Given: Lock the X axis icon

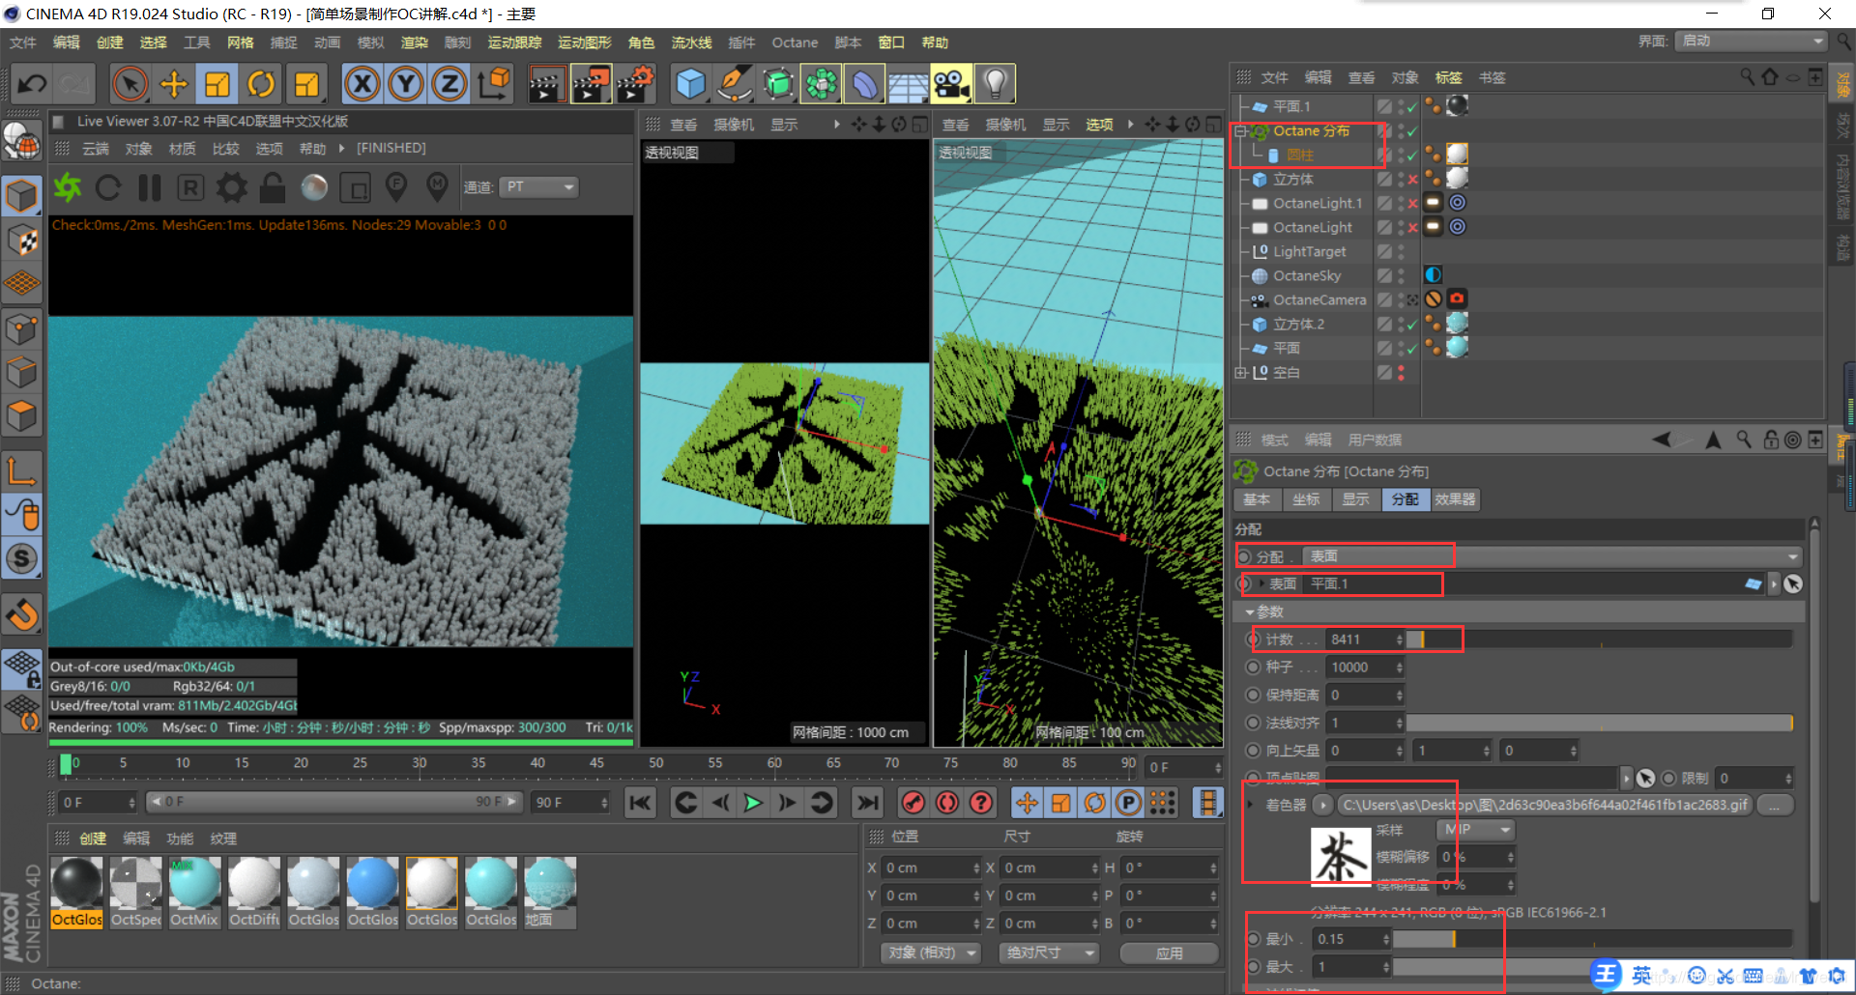Looking at the screenshot, I should coord(362,84).
